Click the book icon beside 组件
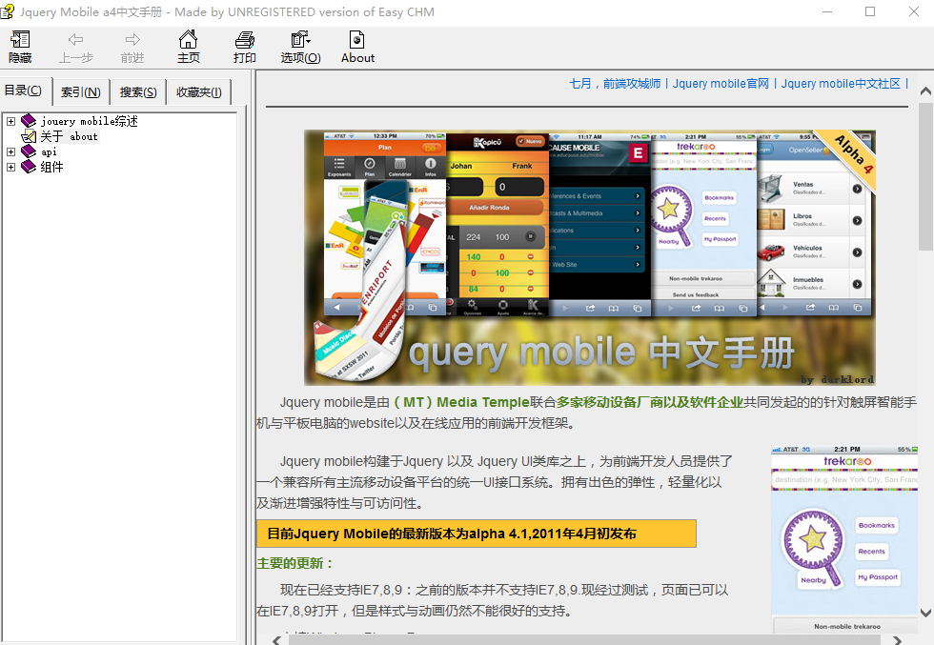 [x=27, y=167]
